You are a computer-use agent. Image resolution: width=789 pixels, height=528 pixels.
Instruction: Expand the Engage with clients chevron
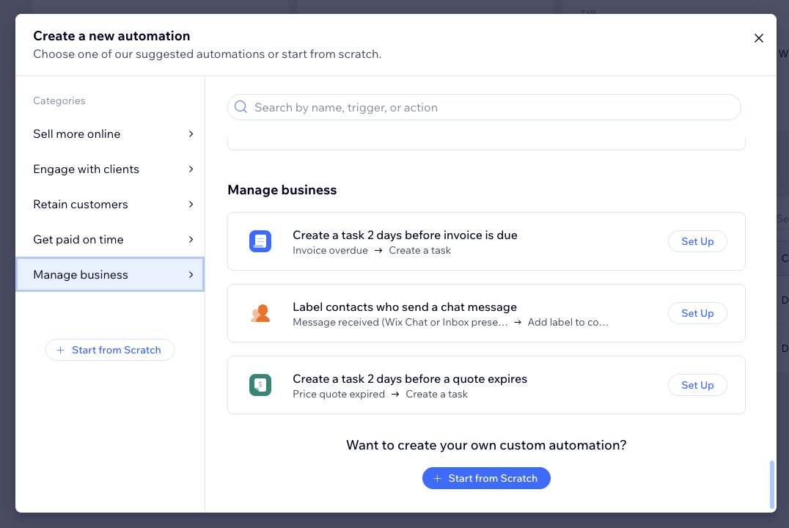click(x=191, y=169)
